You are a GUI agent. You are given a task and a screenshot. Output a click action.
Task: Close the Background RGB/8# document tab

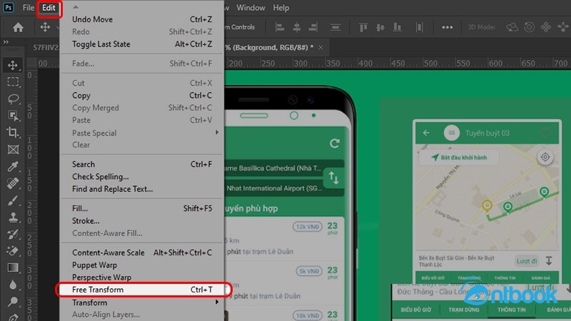click(320, 48)
